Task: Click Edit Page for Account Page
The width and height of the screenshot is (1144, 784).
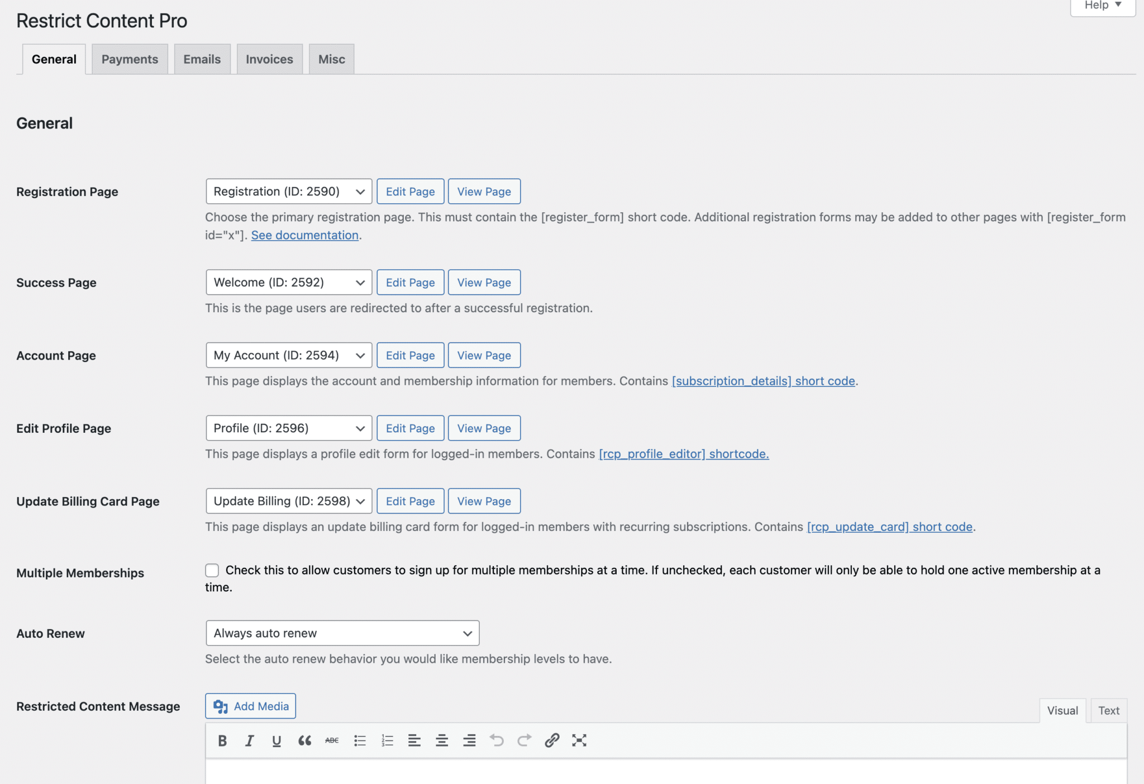Action: pyautogui.click(x=410, y=356)
